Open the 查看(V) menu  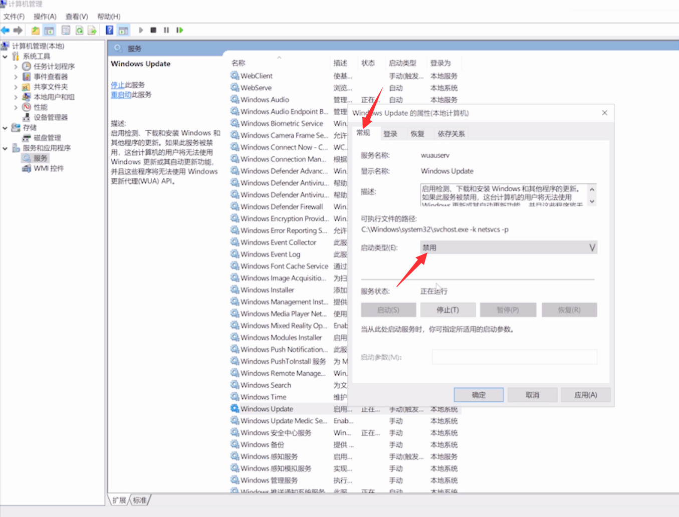pyautogui.click(x=77, y=17)
